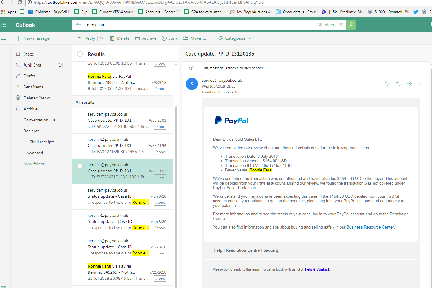The width and height of the screenshot is (432, 288).
Task: Open the Categorize dropdown
Action: click(x=235, y=38)
